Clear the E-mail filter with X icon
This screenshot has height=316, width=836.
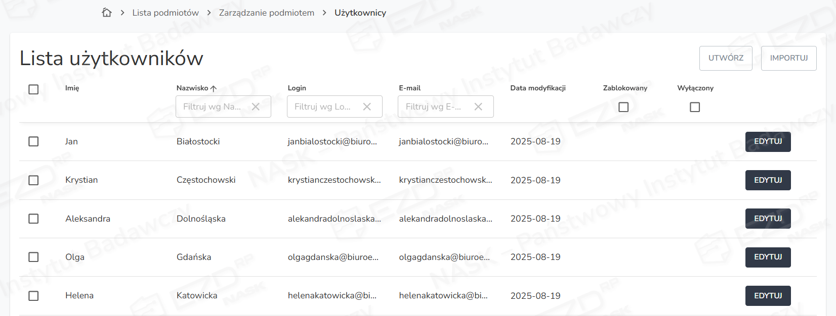478,107
